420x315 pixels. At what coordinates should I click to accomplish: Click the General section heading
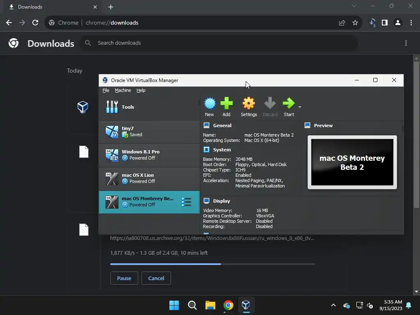(x=222, y=126)
